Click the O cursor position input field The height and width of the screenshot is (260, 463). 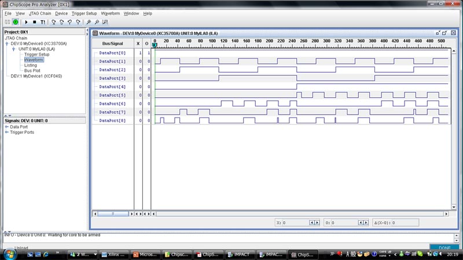coord(344,223)
